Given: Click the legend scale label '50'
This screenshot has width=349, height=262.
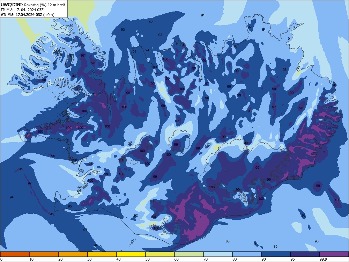Looking at the screenshot, I should [x=148, y=259].
